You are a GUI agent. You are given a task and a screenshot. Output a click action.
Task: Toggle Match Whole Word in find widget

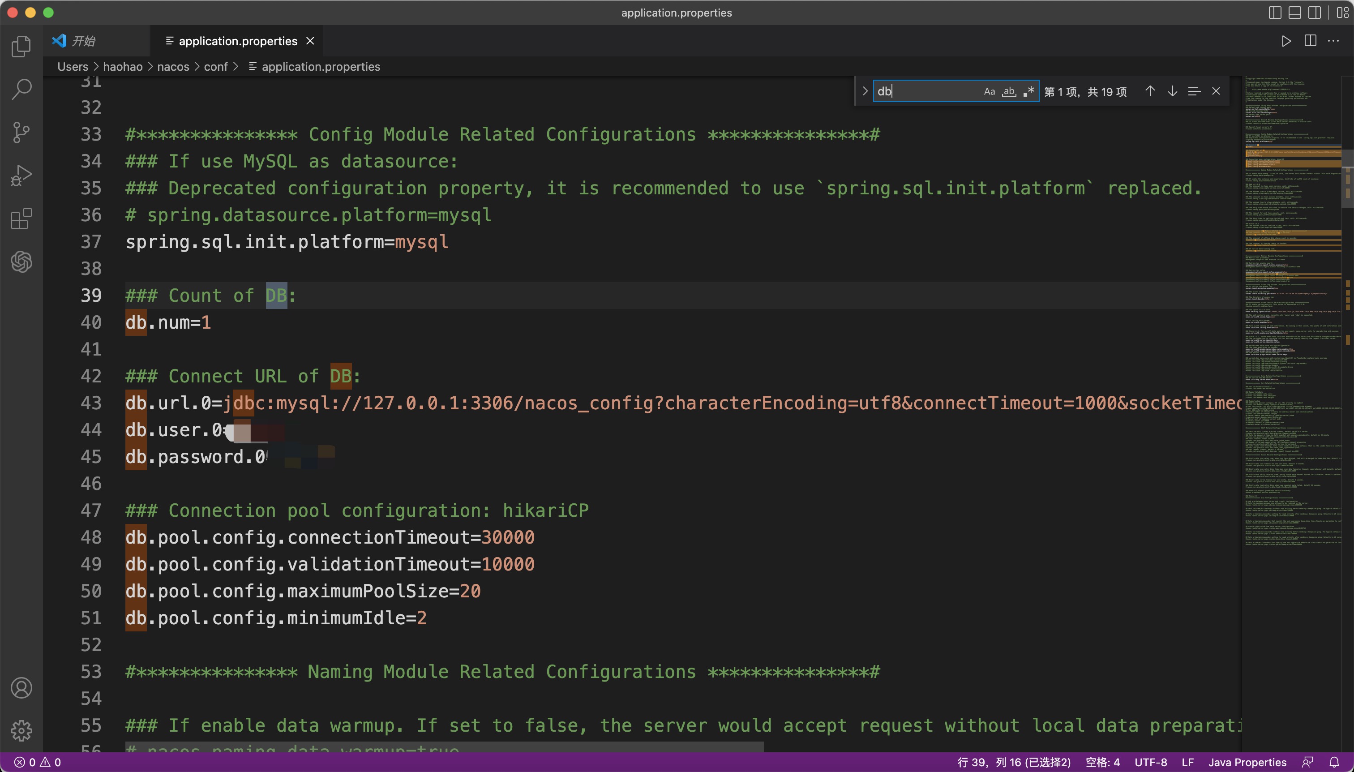click(1009, 92)
